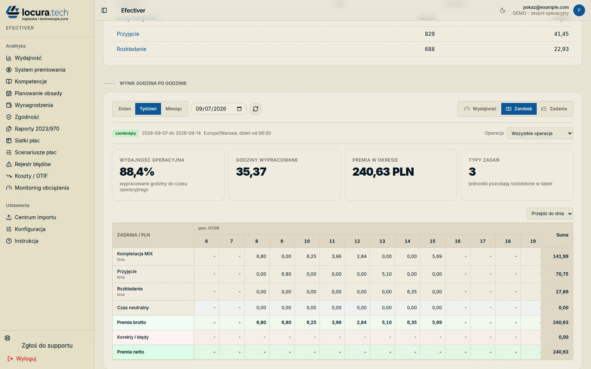
Task: Click the Rozkładanie link in top table
Action: [131, 49]
